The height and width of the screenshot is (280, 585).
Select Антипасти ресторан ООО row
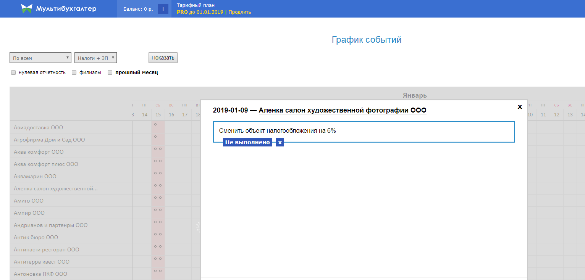(x=47, y=249)
